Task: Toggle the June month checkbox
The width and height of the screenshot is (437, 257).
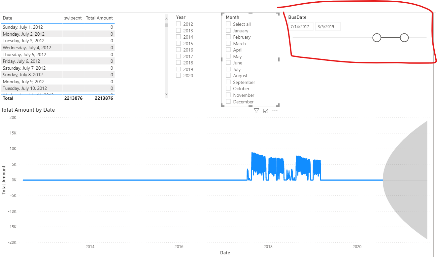Action: pyautogui.click(x=228, y=62)
